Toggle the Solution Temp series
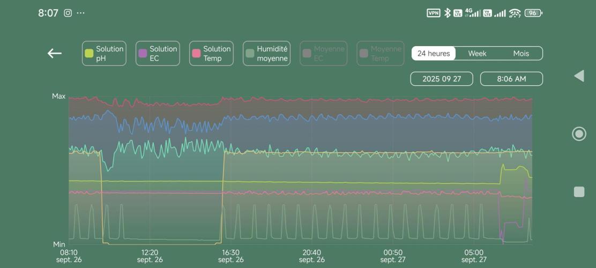 click(x=211, y=54)
